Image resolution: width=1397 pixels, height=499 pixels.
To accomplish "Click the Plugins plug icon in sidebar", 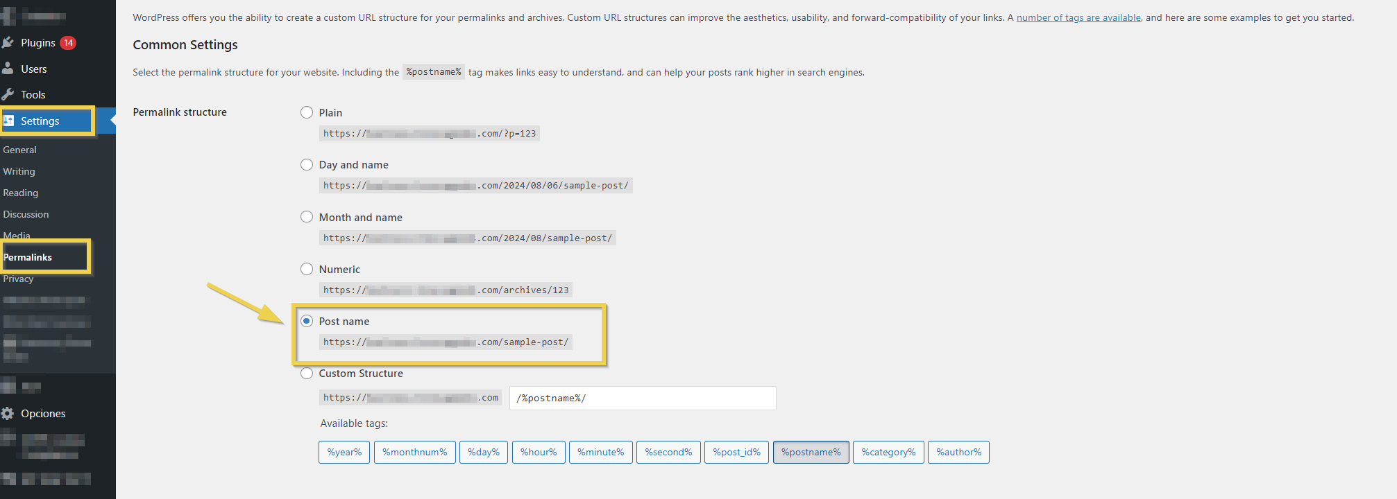I will [8, 43].
